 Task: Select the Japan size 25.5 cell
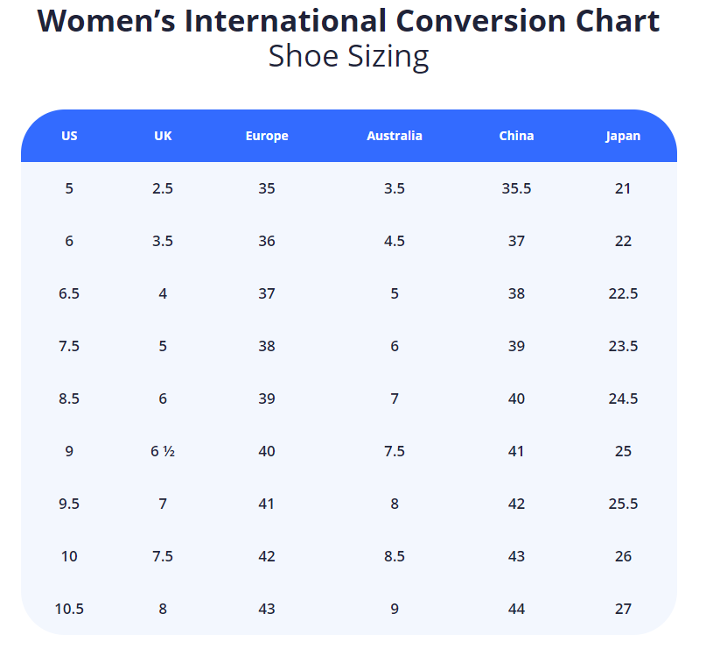tap(623, 504)
